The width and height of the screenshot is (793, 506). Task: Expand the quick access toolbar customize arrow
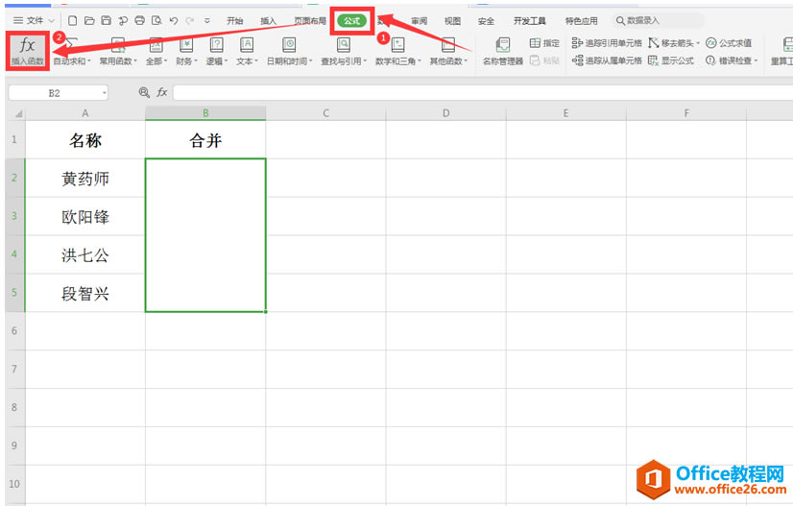click(206, 21)
